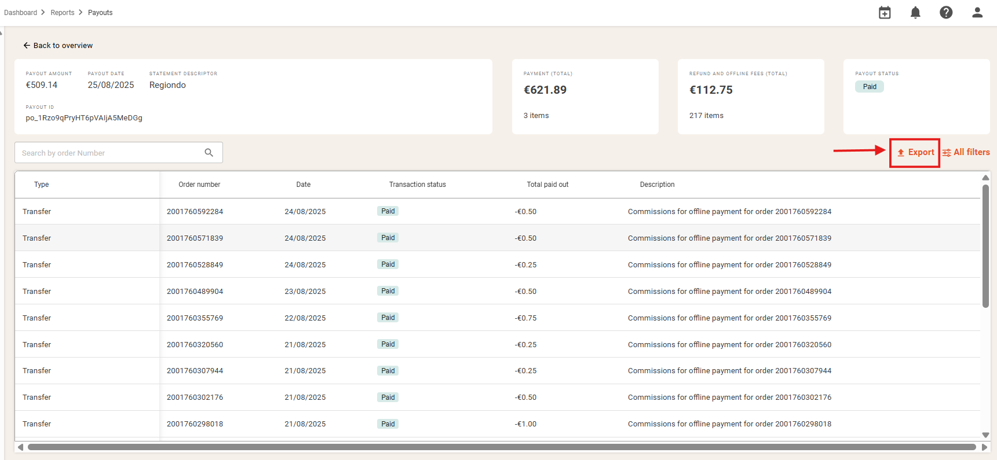Navigate to Reports breadcrumb
997x460 pixels.
(x=63, y=13)
